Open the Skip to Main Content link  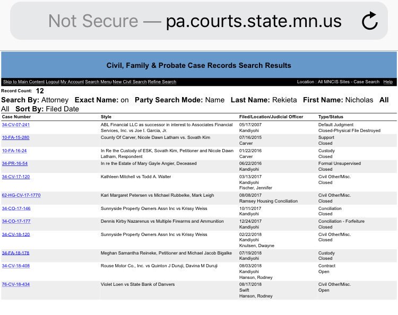[x=24, y=82]
